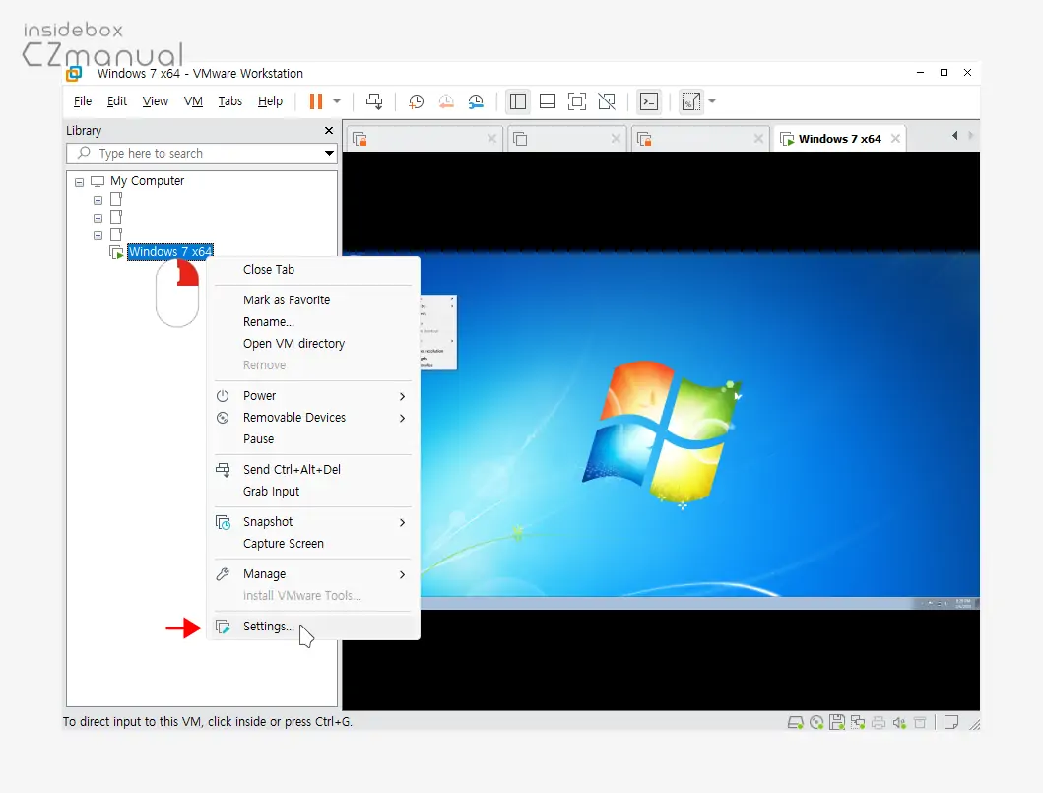This screenshot has height=793, width=1043.
Task: Open the VM menu in the menu bar
Action: [193, 100]
